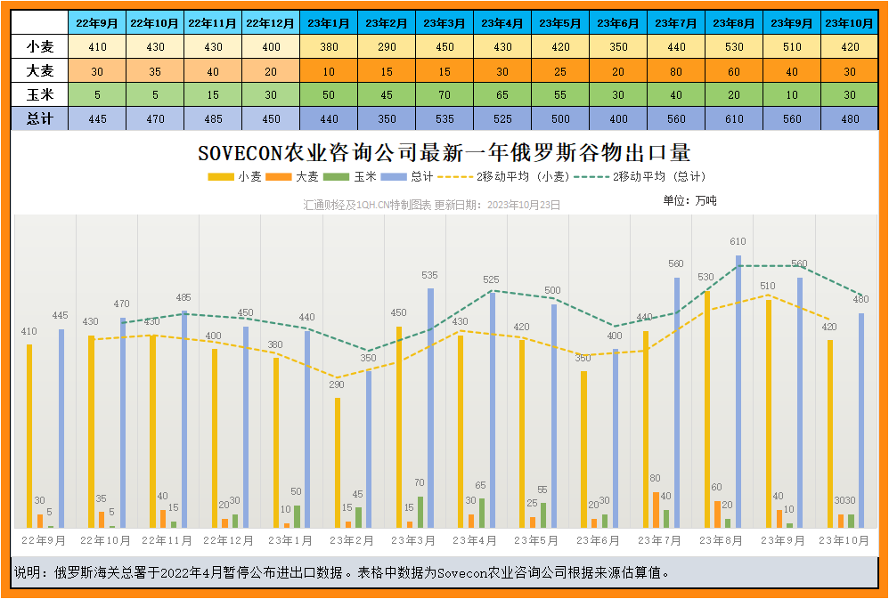Click the SOVECON chart title text
Image resolution: width=889 pixels, height=599 pixels.
(444, 154)
